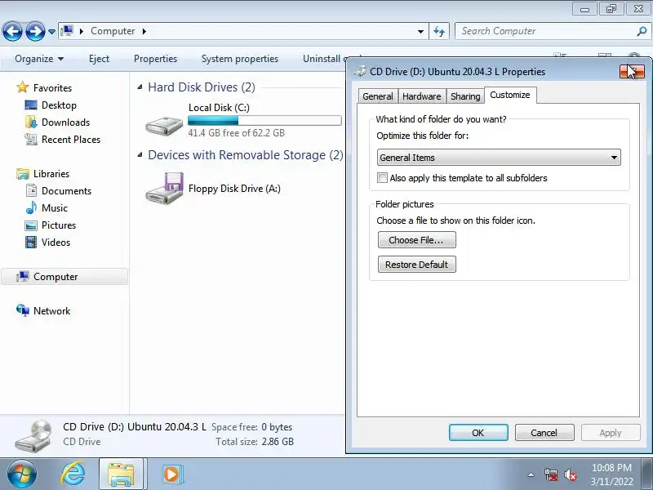
Task: Collapse the Hard Disk Drives group
Action: [140, 87]
